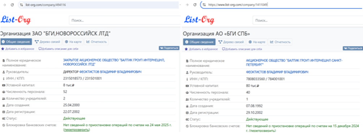Select Общие сведения tab for БГИ,НОВОРОССИЙСК ЛТД
This screenshot has height=133, width=363.
click(x=16, y=42)
